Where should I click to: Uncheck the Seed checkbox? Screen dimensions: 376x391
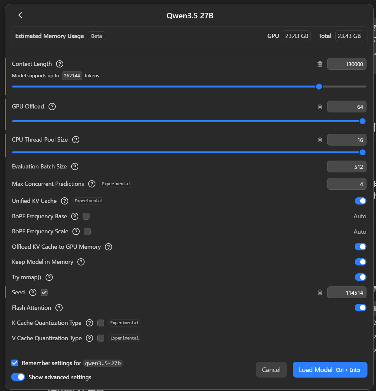(44, 292)
